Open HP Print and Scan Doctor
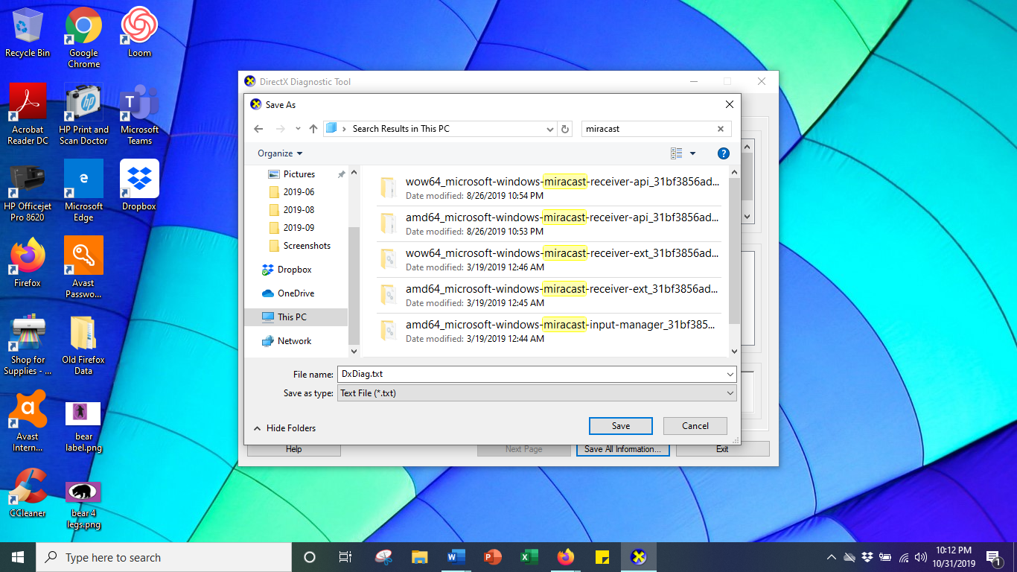 coord(83,114)
